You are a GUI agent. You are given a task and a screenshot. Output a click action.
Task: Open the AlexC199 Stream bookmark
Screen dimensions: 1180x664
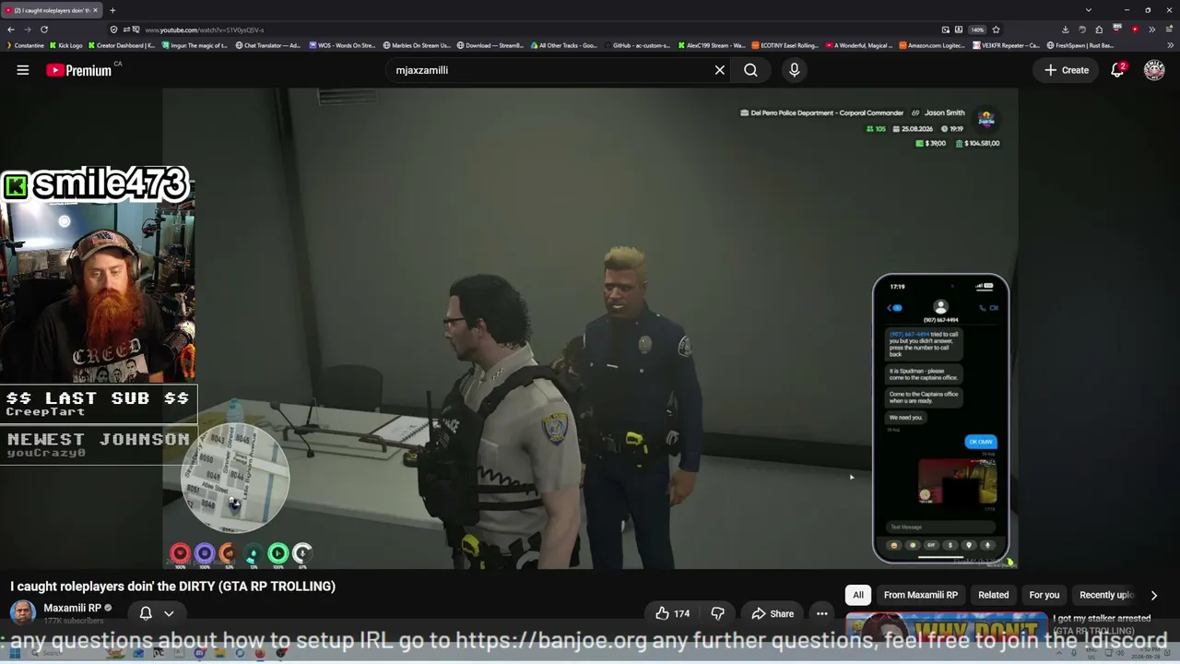[712, 45]
